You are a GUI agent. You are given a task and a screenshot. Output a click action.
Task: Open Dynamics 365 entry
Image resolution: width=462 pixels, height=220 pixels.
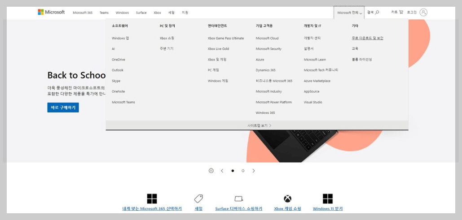pyautogui.click(x=265, y=70)
